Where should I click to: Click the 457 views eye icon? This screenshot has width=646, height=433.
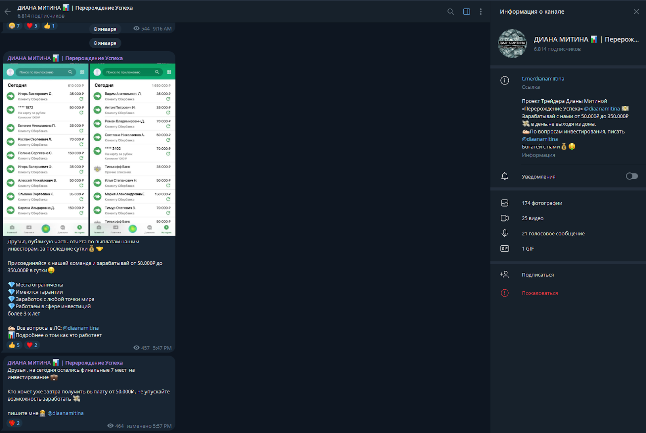[136, 348]
